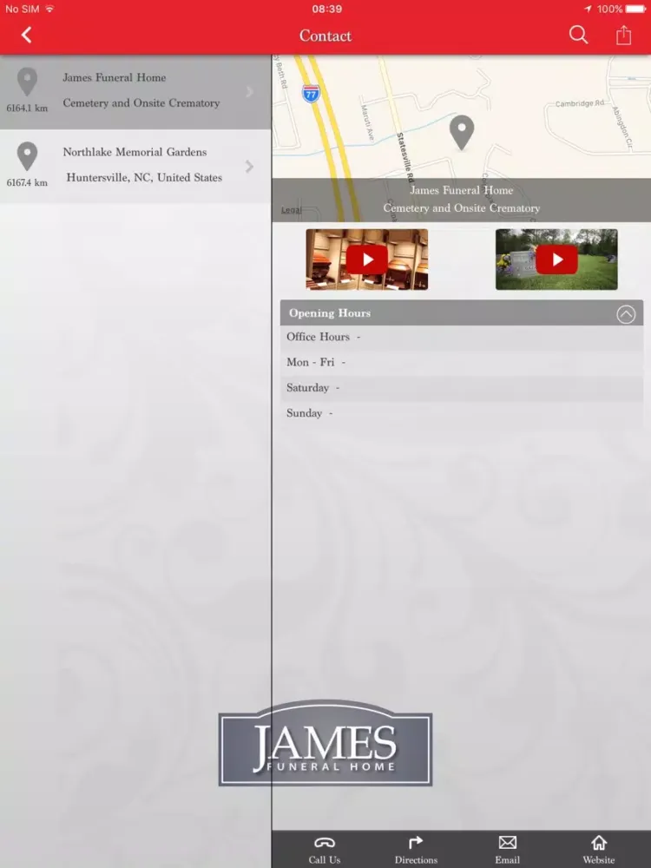Select Northlake Memorial Gardens list entry text

(x=135, y=152)
